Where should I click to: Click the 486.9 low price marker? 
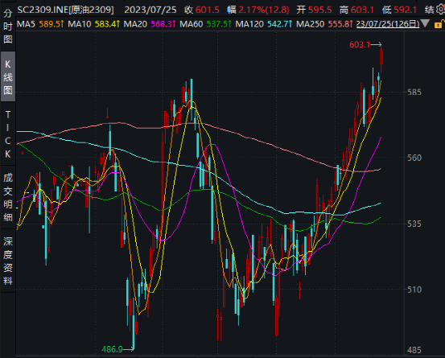[x=117, y=349]
